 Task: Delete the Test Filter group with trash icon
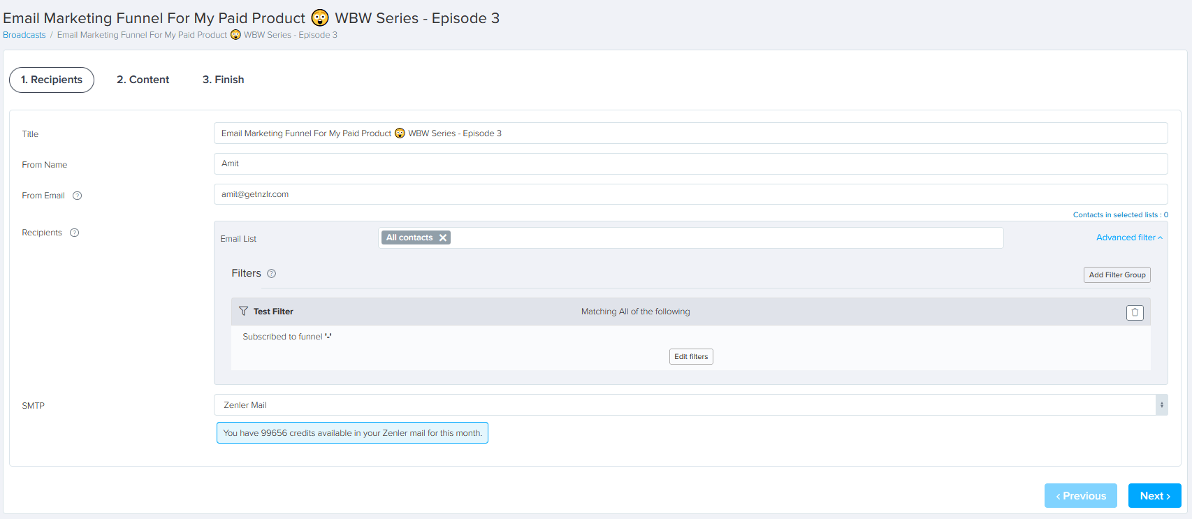point(1135,312)
